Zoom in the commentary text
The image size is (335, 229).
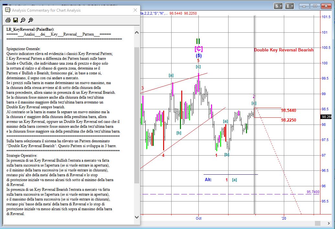[31, 20]
